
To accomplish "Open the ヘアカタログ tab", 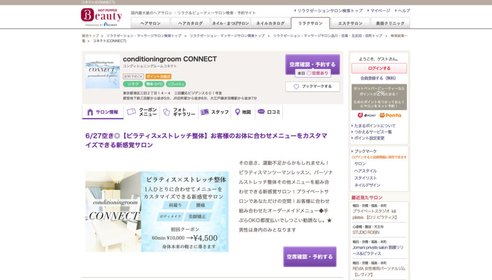I will [x=190, y=23].
